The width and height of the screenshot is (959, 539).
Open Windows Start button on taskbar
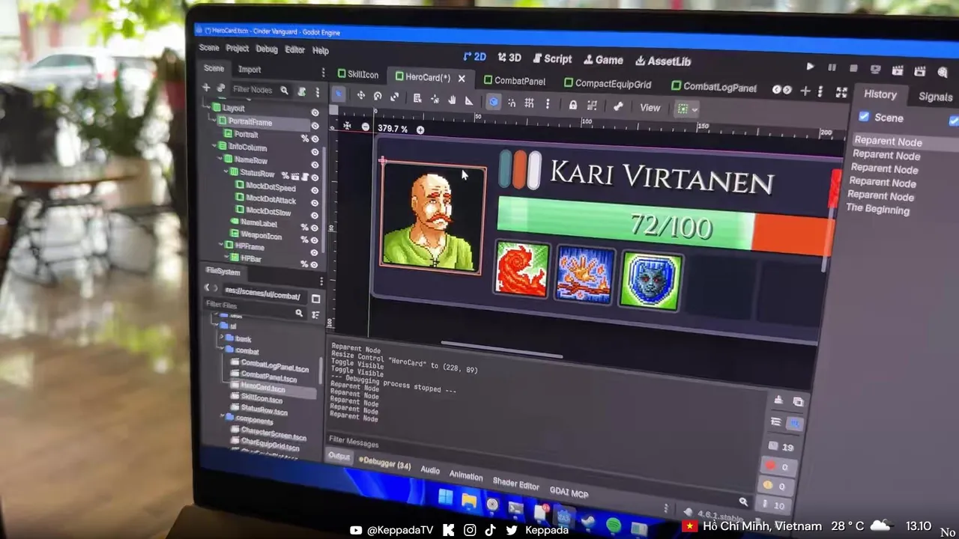coord(445,497)
